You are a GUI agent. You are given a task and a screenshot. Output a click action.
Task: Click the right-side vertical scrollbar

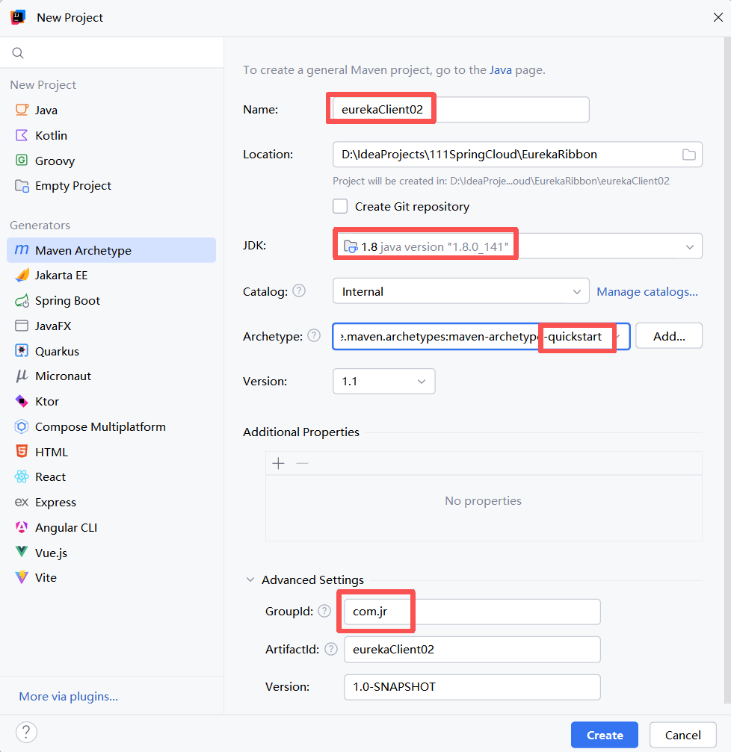727,370
